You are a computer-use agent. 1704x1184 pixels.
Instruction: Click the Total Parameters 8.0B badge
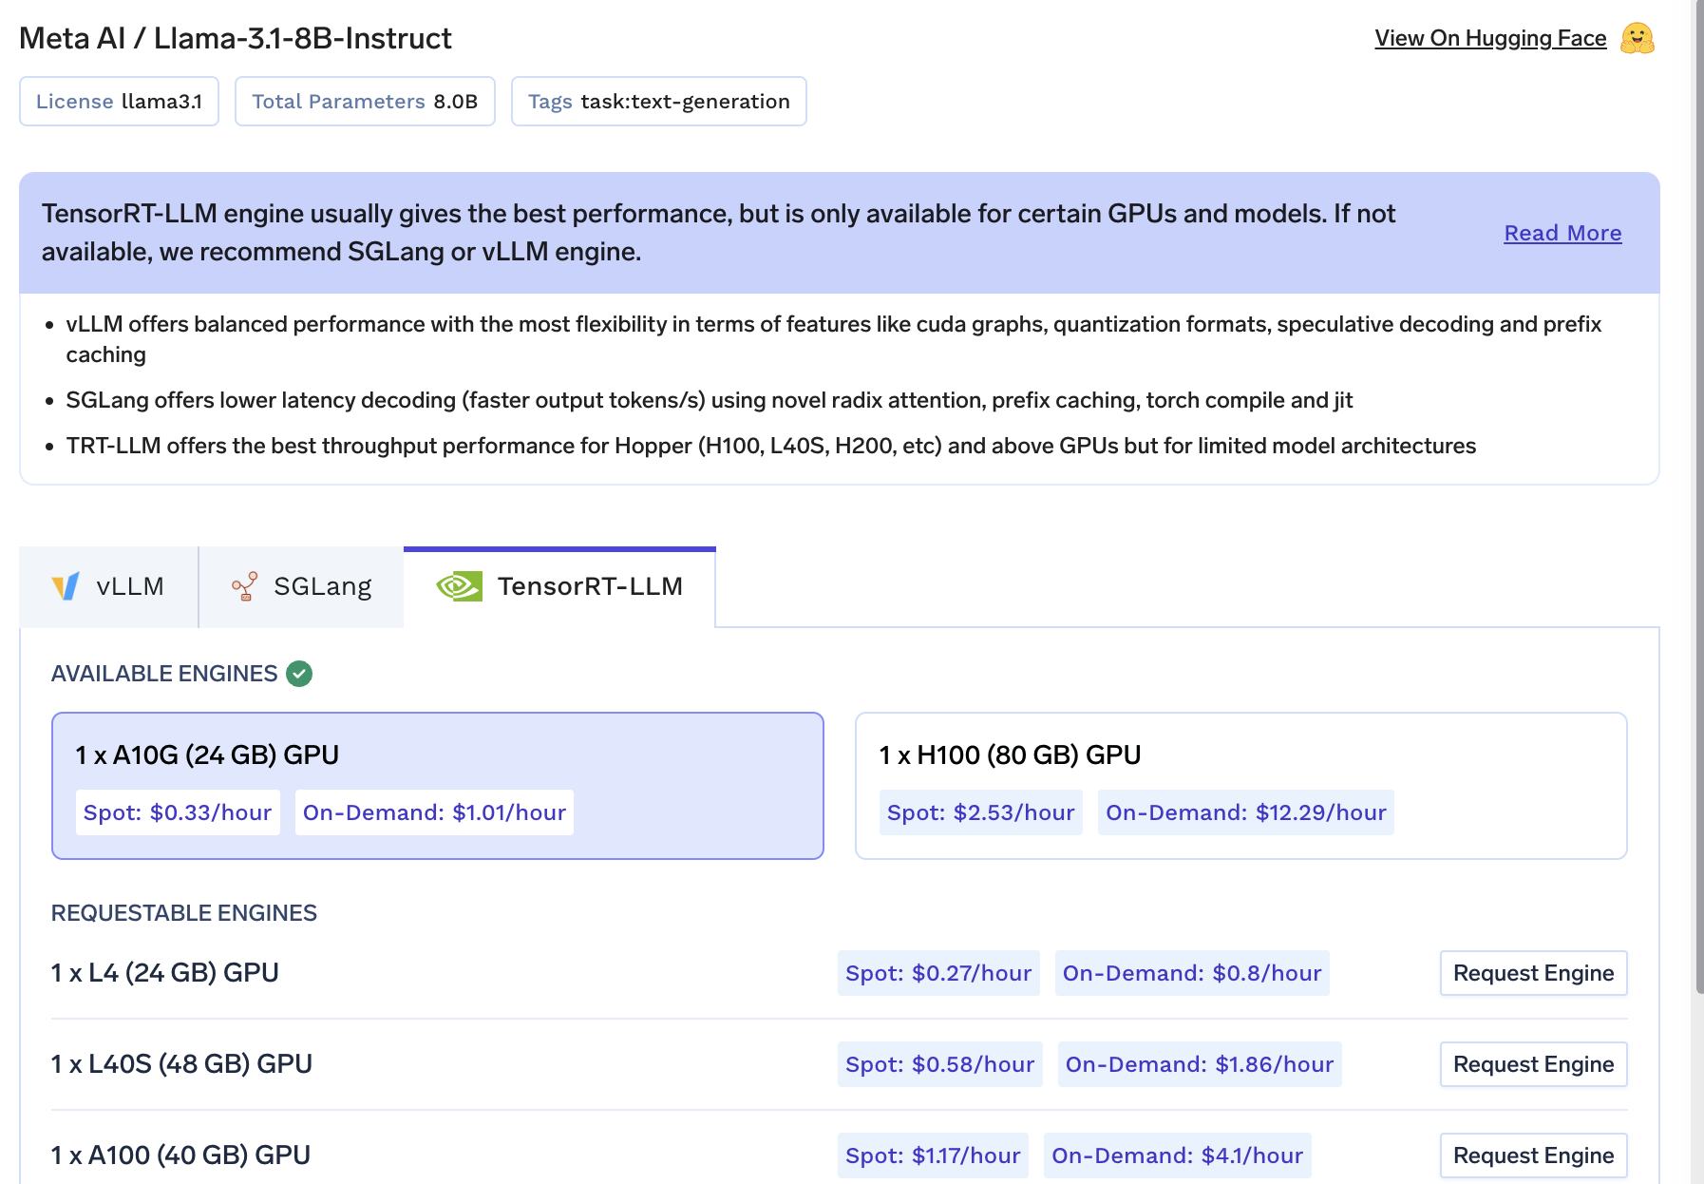(x=365, y=102)
